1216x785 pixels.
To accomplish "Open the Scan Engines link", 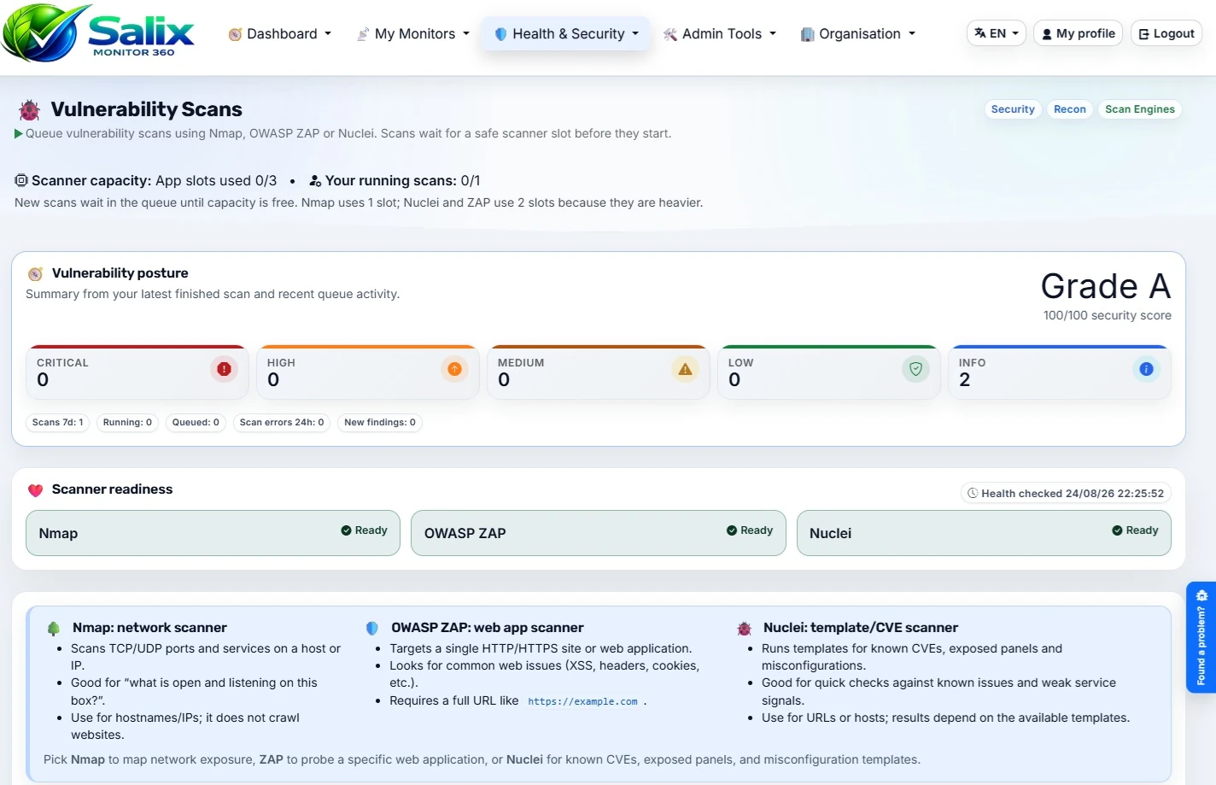I will click(1140, 109).
